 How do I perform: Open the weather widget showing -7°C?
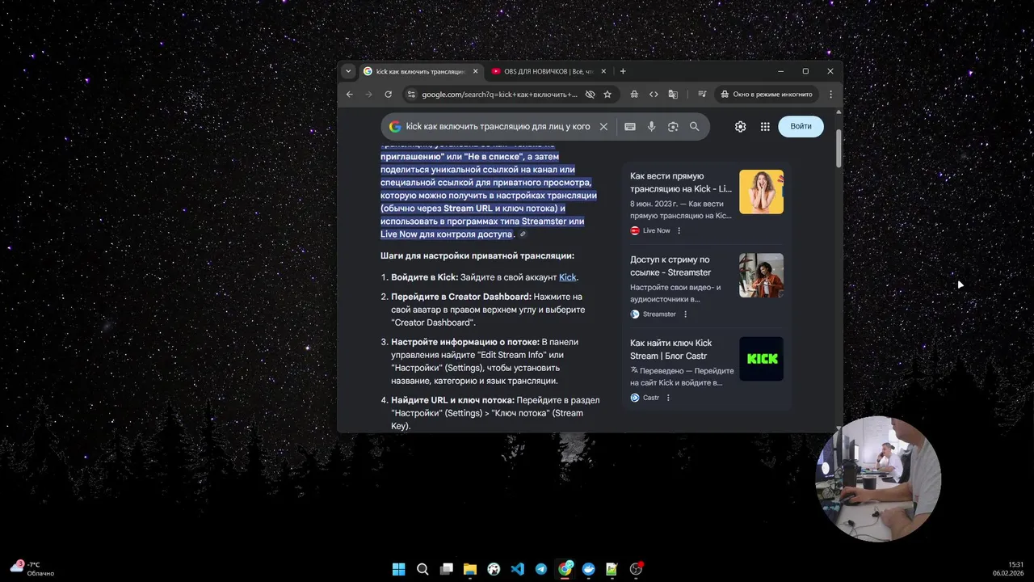(x=32, y=569)
